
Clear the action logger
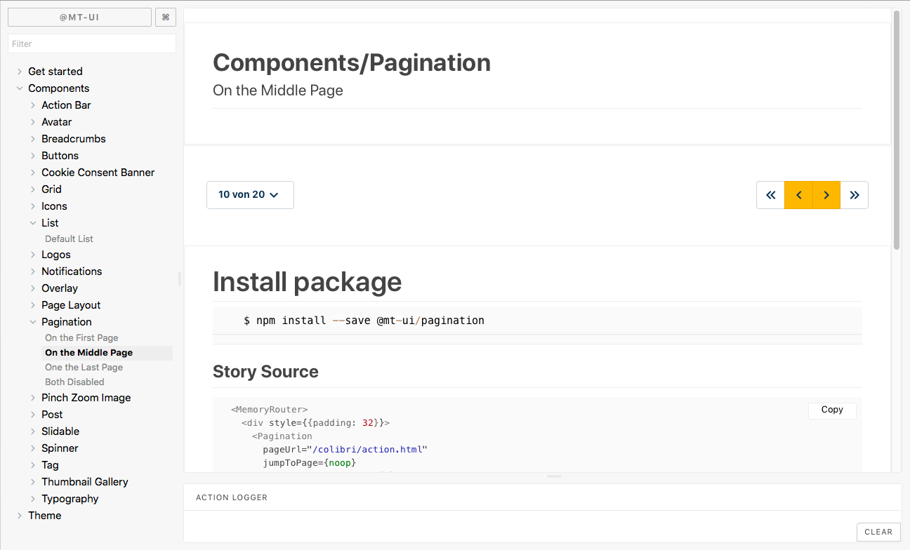pos(878,532)
